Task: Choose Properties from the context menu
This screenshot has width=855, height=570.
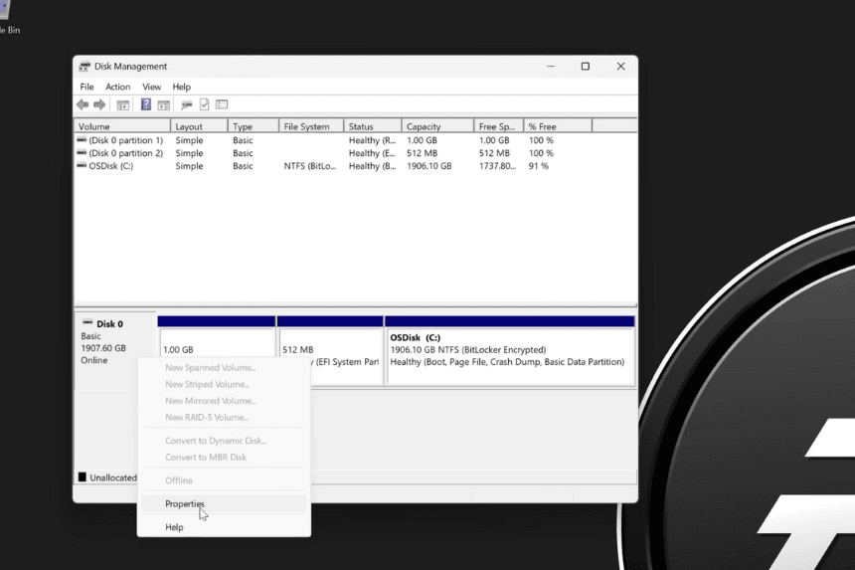Action: 185,504
